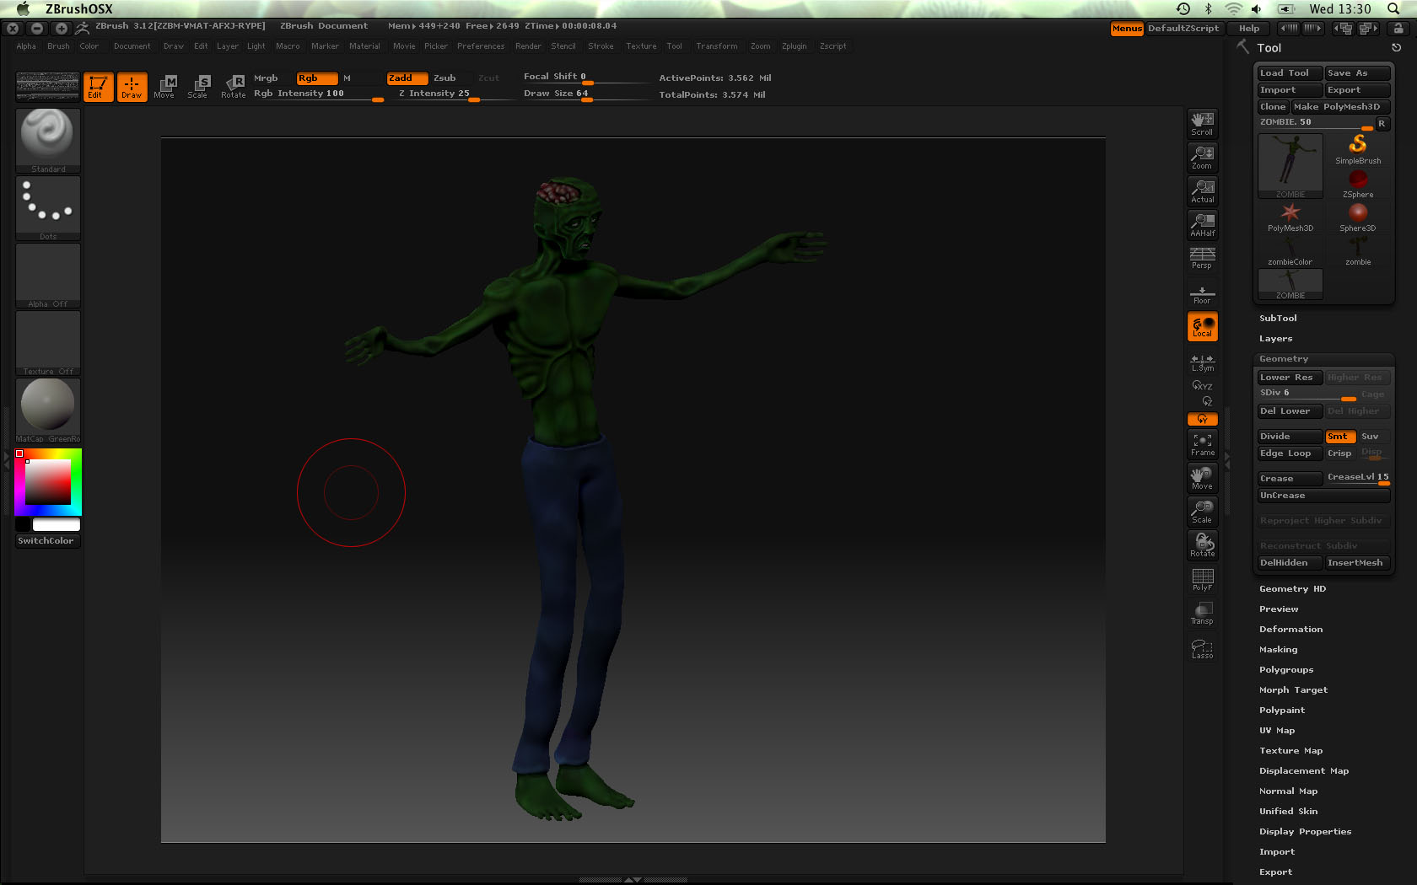The image size is (1417, 885).
Task: Toggle the Smt smooth option
Action: (1339, 437)
